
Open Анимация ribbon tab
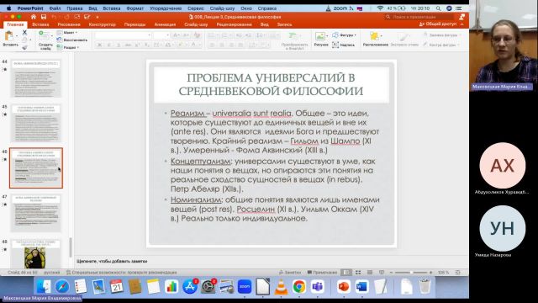(165, 24)
